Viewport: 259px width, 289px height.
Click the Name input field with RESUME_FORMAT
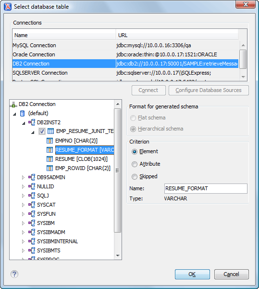click(x=206, y=188)
